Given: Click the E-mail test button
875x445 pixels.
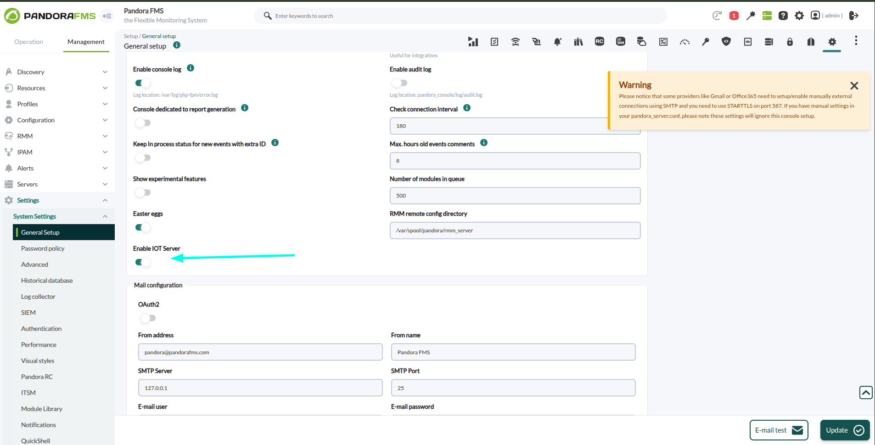Looking at the screenshot, I should click(779, 430).
